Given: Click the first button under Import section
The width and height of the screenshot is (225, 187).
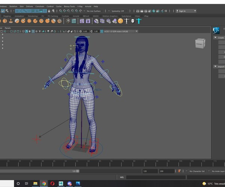Looking at the screenshot, I should tap(222, 71).
